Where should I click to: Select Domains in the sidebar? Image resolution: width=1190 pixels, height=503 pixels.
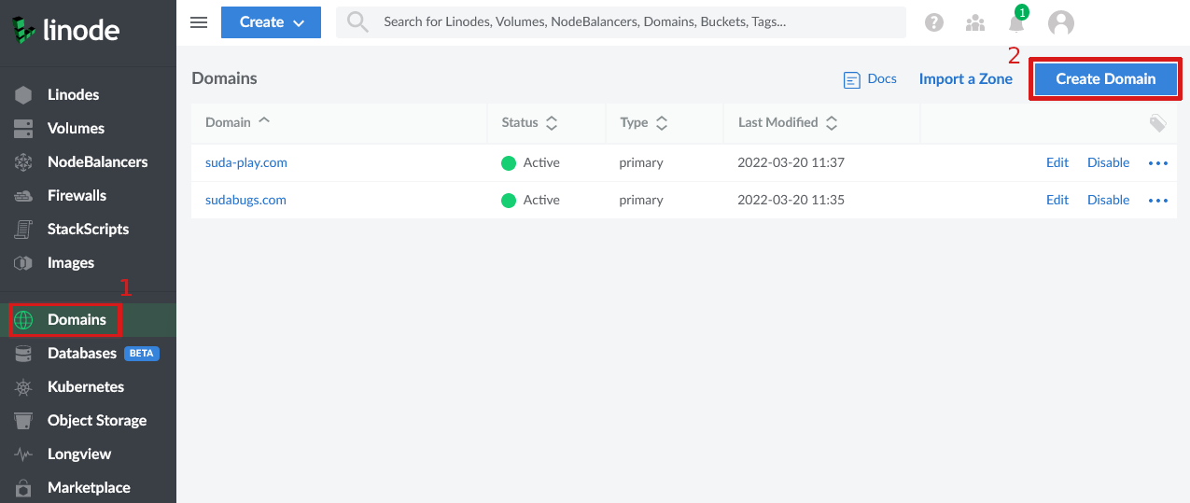[77, 320]
